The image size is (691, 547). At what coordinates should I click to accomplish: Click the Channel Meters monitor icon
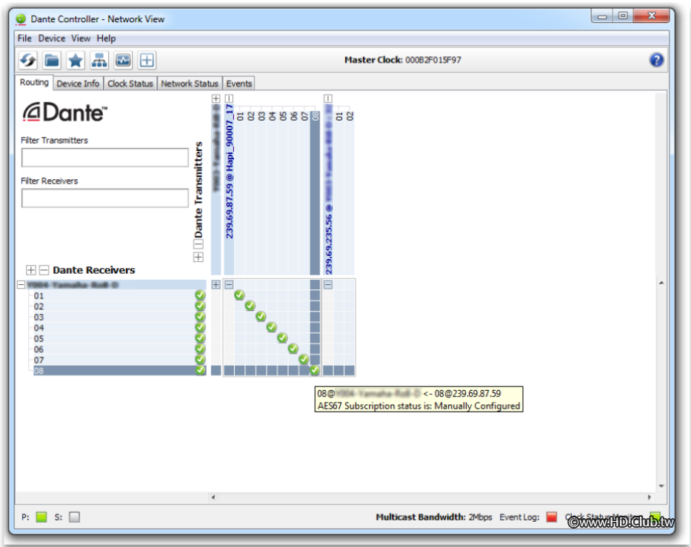[123, 61]
